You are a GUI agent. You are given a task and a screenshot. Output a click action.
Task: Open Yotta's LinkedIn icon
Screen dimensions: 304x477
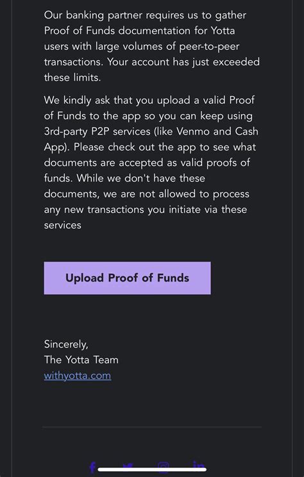click(199, 466)
